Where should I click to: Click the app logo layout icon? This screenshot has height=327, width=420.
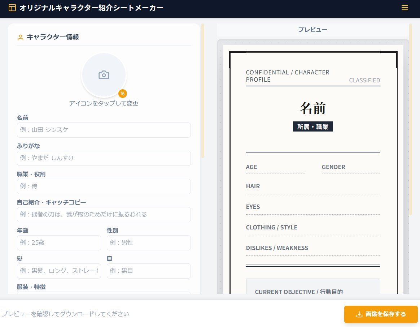tap(12, 8)
